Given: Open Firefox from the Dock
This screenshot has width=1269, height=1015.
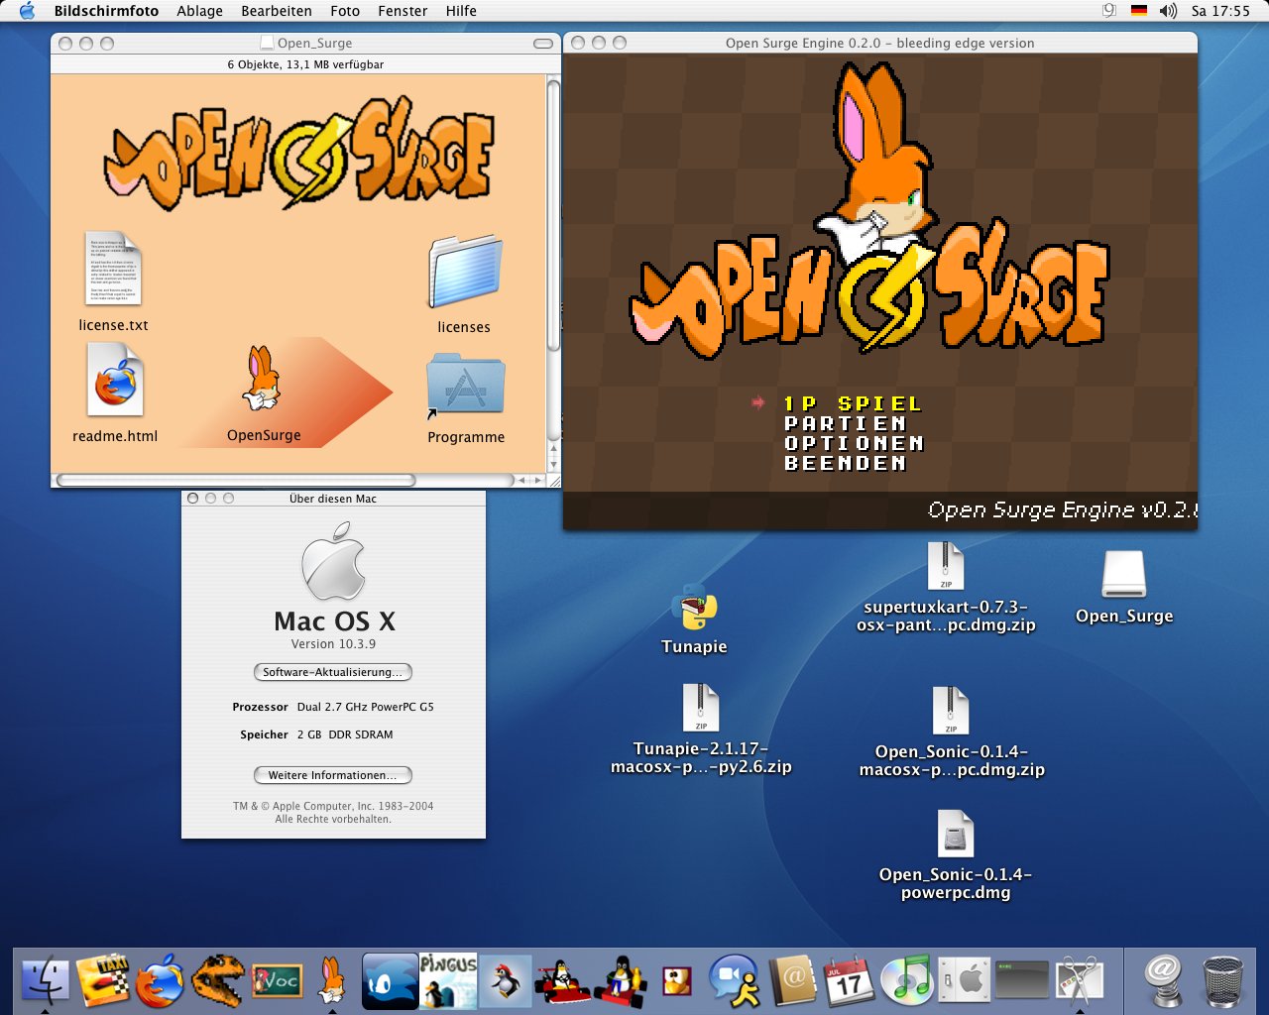Looking at the screenshot, I should [161, 980].
